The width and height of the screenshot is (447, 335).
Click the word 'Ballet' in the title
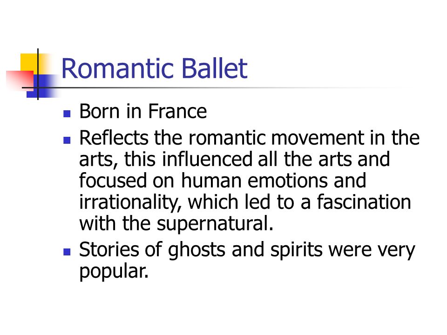214,68
